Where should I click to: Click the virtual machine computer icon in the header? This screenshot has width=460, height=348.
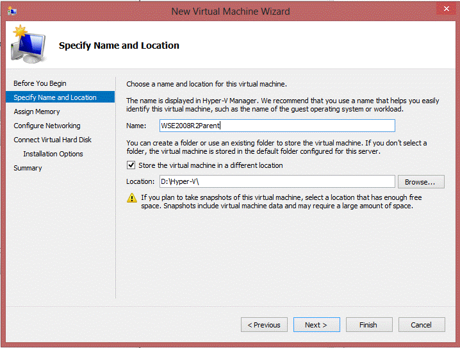point(28,44)
